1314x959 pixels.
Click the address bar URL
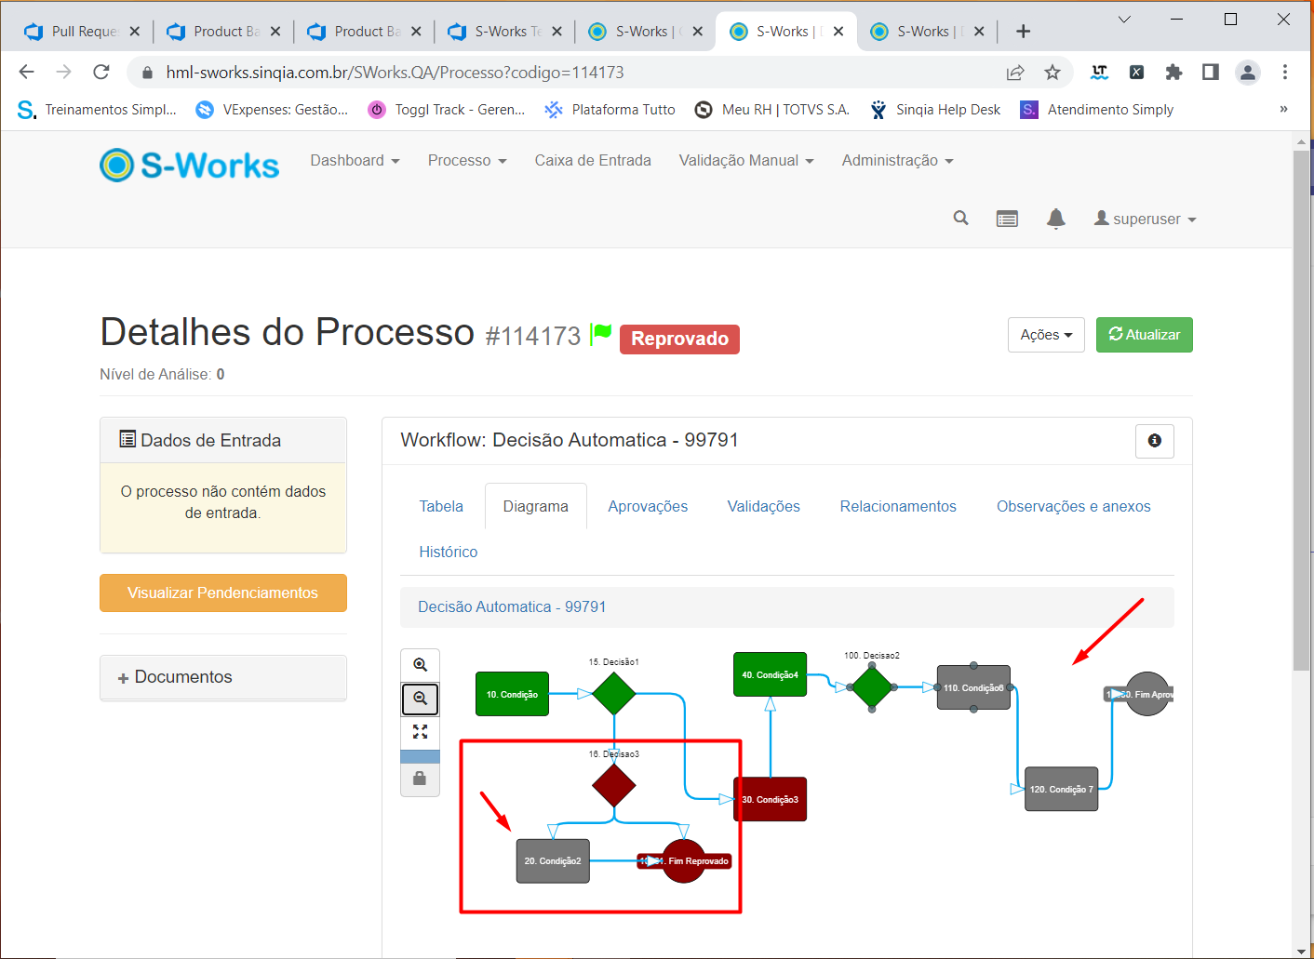click(x=395, y=73)
